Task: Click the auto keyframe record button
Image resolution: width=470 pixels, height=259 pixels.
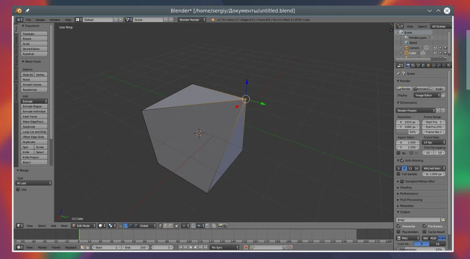Action: pyautogui.click(x=246, y=248)
